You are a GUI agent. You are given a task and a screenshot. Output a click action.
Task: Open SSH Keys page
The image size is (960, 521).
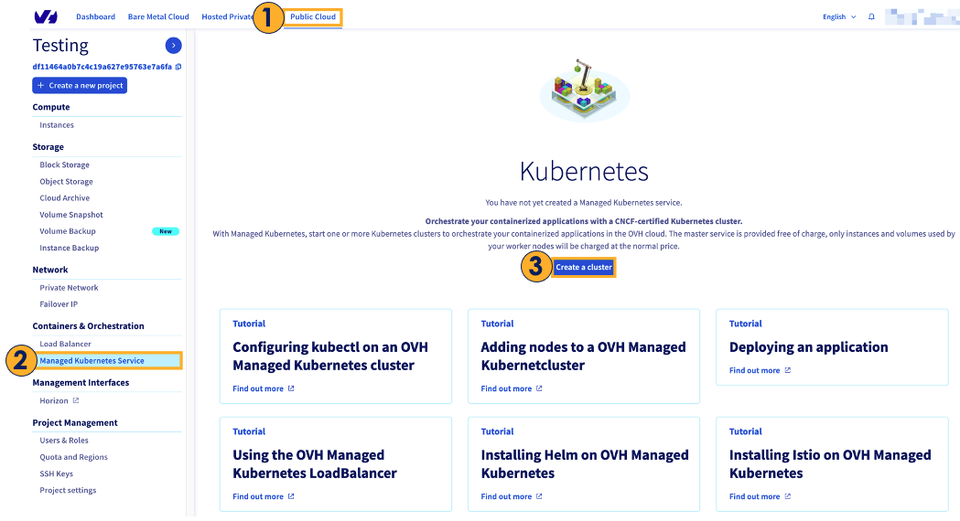coord(57,473)
